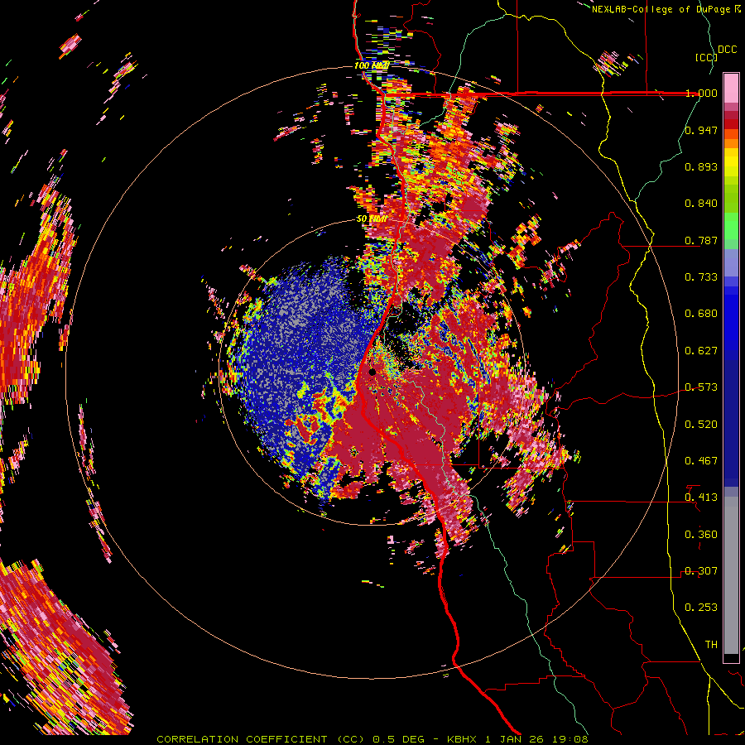Select the 0.787 scale value
This screenshot has width=745, height=745.
click(701, 240)
